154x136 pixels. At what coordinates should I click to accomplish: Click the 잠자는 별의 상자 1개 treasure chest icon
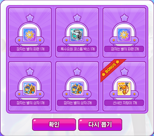pyautogui.click(x=30, y=89)
